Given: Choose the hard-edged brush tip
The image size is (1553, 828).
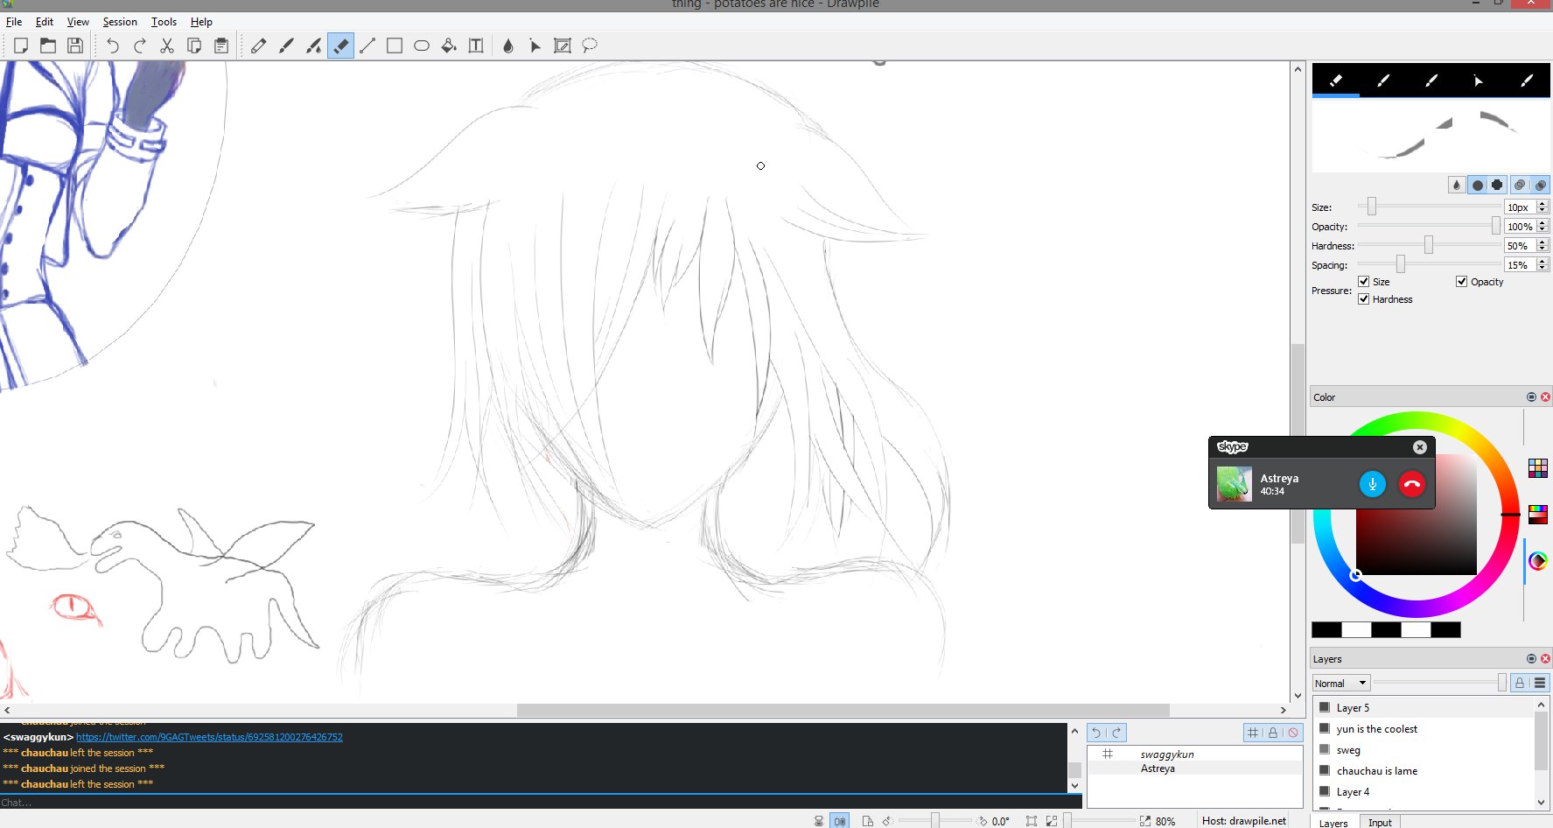Looking at the screenshot, I should click(x=1497, y=185).
